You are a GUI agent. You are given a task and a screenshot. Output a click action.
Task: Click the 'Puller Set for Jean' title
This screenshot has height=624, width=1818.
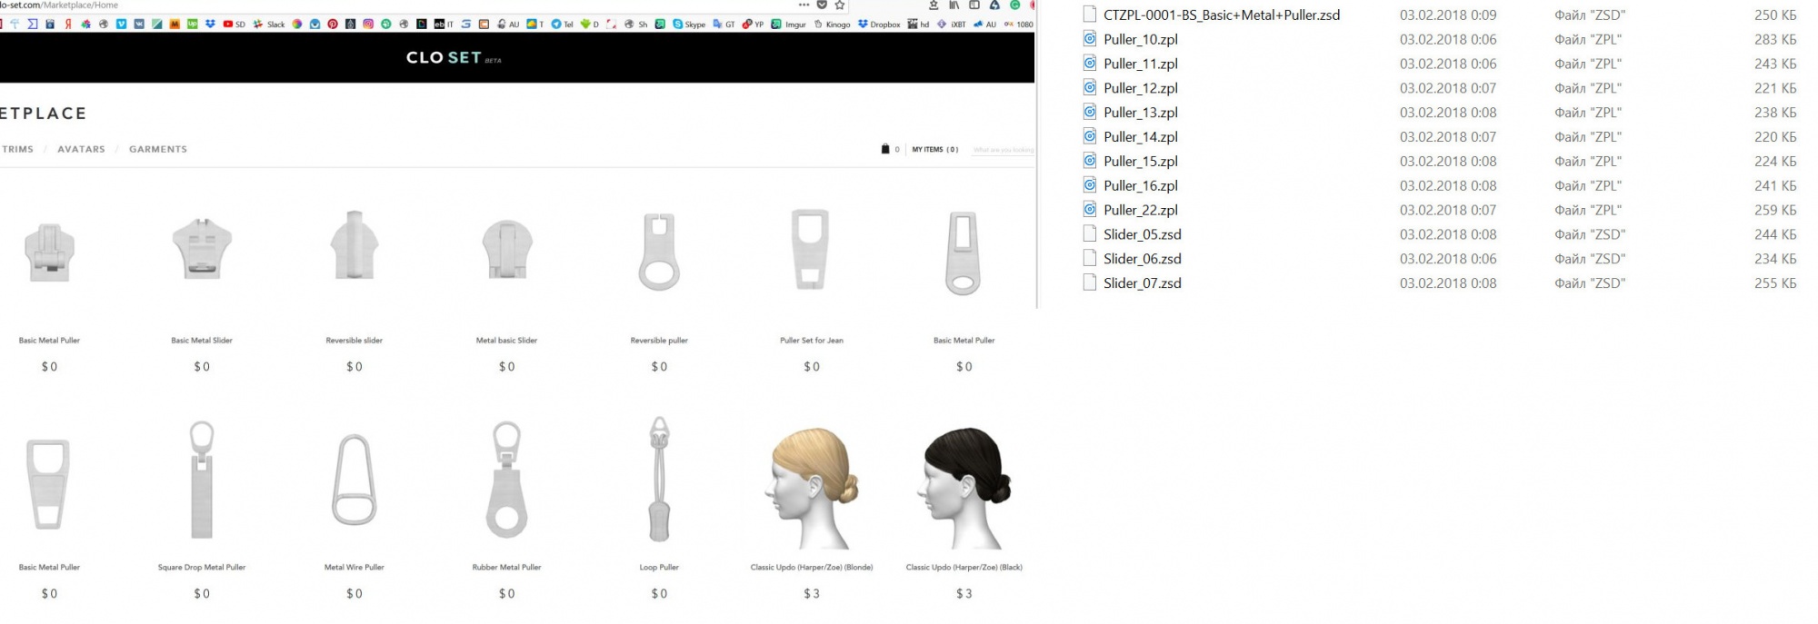pyautogui.click(x=812, y=341)
